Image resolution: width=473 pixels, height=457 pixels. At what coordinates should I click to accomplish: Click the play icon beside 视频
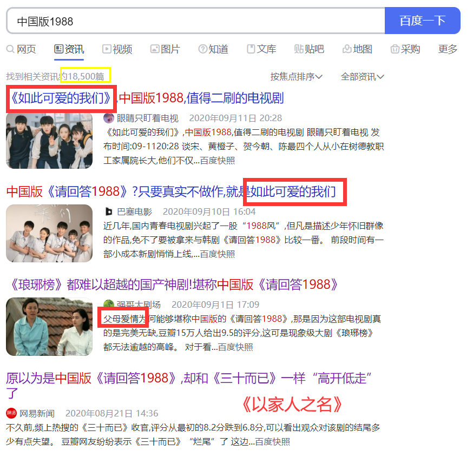point(107,49)
